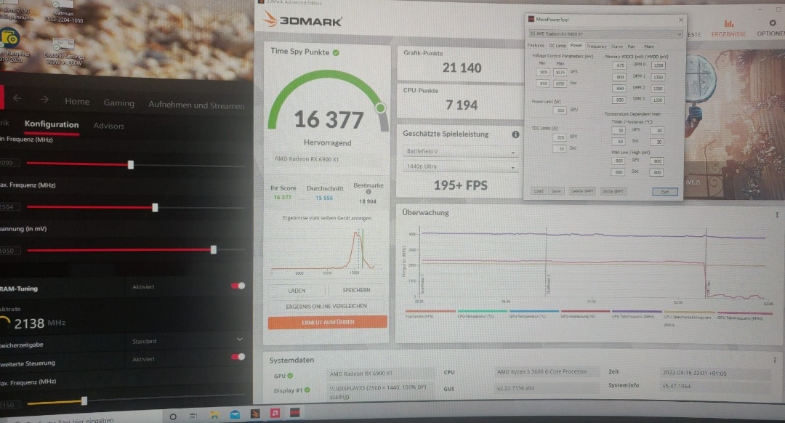Switch to MorePowerTool Frequency tab
Screen dimensions: 785x423
[x=596, y=46]
